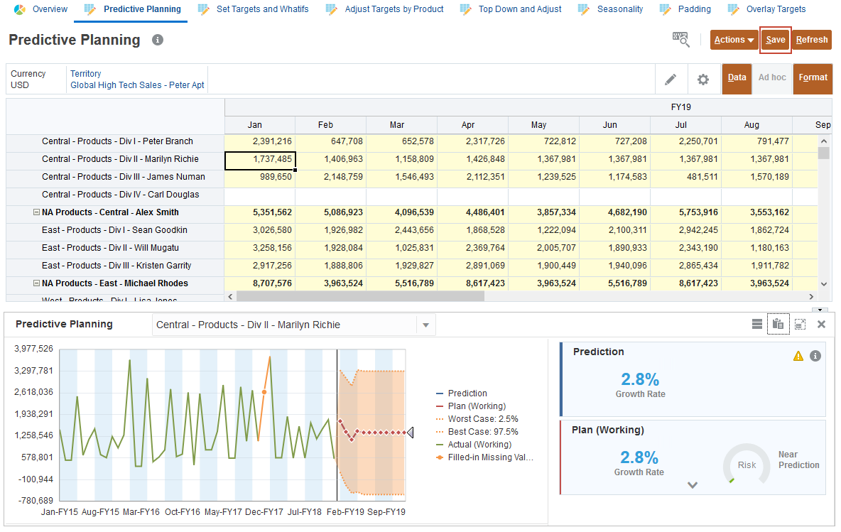The height and width of the screenshot is (532, 841).
Task: Click the pencil edit icon
Action: [x=671, y=80]
